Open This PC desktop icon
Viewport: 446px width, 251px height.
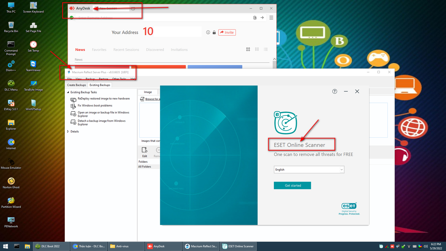(11, 7)
